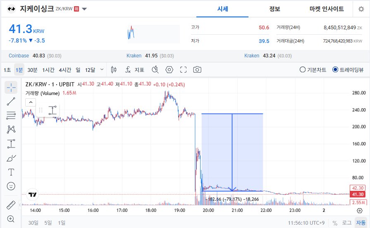Viewport: 370px width, 228px height.
Task: Select the crosshair cursor tool
Action: click(x=11, y=87)
